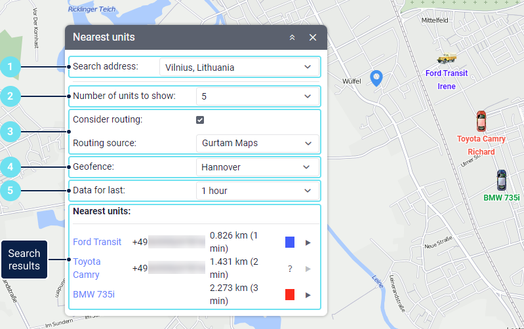Viewport: 524px width, 329px height.
Task: Click the question mark in Toyota Camry row
Action: click(x=290, y=269)
